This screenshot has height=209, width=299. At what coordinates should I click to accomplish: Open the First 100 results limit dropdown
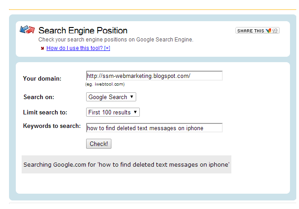[x=113, y=112]
